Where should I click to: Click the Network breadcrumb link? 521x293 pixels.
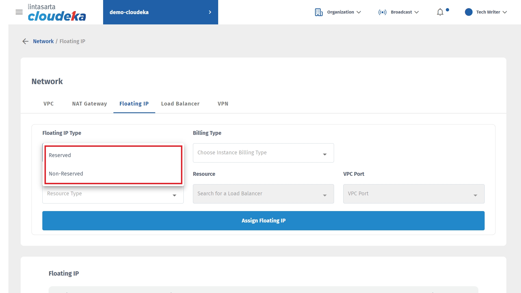43,41
